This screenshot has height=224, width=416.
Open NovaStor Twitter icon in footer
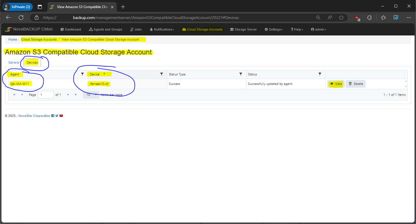point(57,116)
